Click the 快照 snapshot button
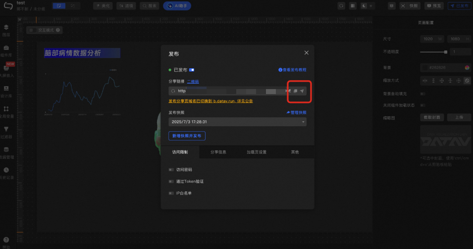The image size is (473, 249). pos(410,6)
